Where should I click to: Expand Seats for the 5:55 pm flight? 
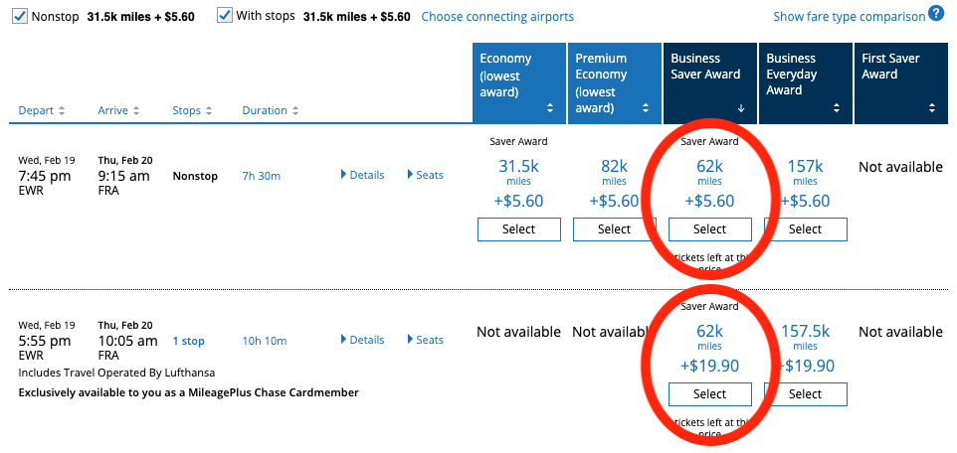tap(426, 340)
